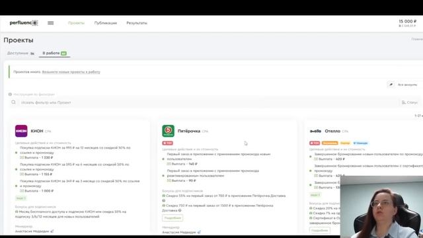Click the search magnifier icon

(x=13, y=102)
